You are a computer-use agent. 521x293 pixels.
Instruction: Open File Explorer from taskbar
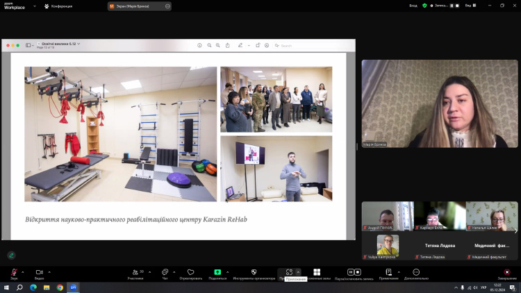coord(47,287)
